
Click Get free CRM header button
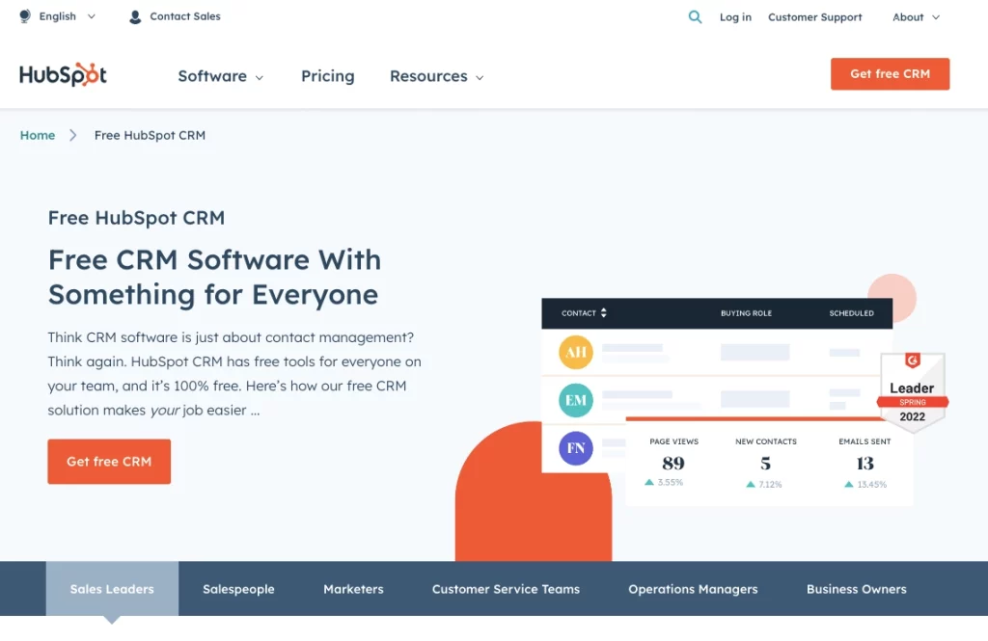click(890, 73)
